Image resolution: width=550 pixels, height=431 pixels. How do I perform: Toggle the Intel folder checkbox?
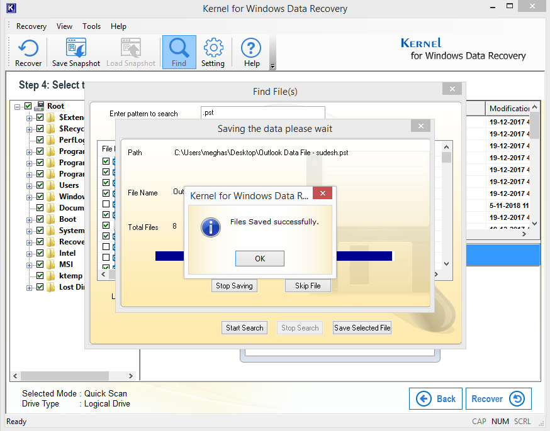pos(40,253)
